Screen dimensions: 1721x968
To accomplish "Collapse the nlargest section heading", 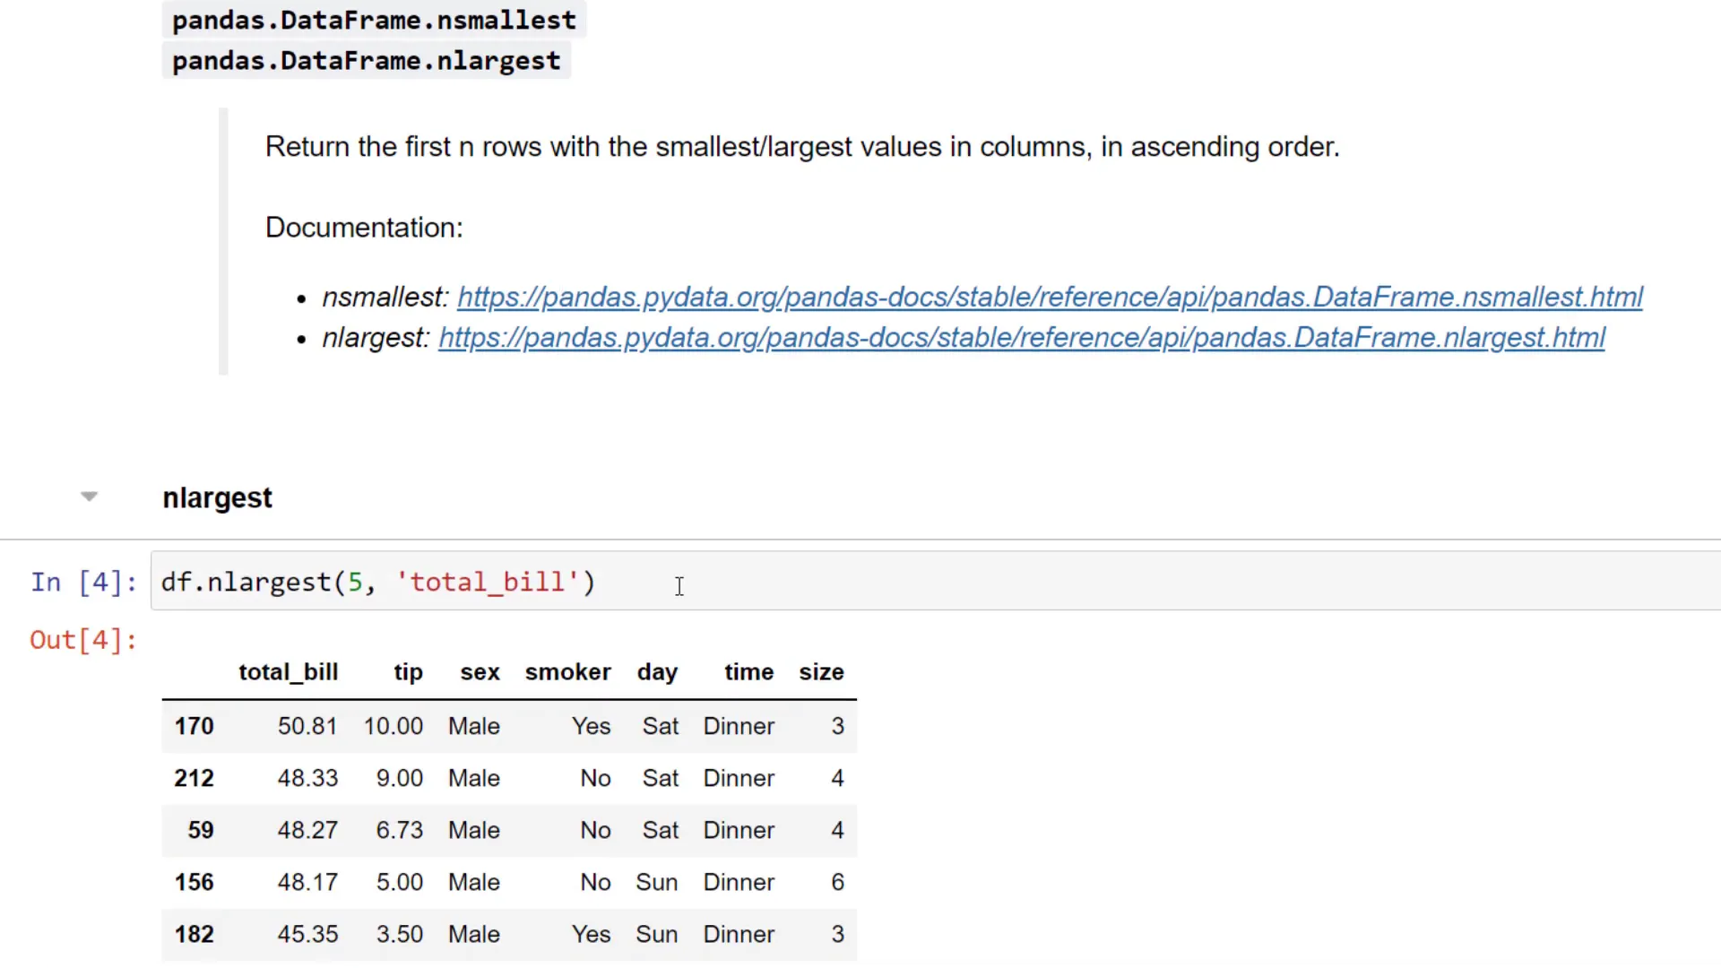I will (x=89, y=497).
